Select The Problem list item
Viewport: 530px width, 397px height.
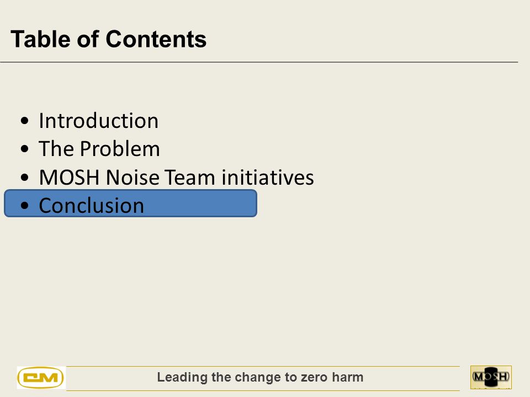pyautogui.click(x=99, y=149)
